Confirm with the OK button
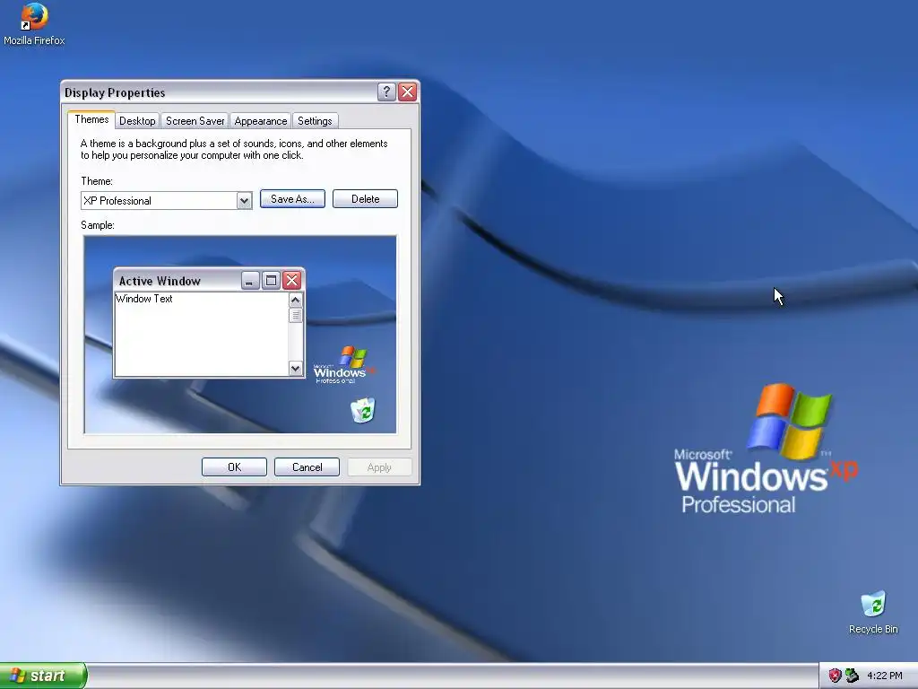The image size is (918, 689). click(234, 467)
